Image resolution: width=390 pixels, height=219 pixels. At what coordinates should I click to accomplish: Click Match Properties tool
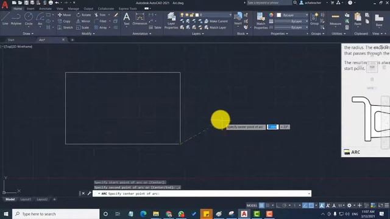(x=261, y=21)
